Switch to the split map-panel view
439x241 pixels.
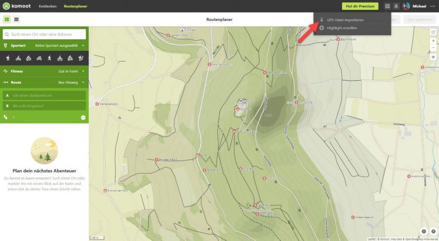pyautogui.click(x=7, y=19)
